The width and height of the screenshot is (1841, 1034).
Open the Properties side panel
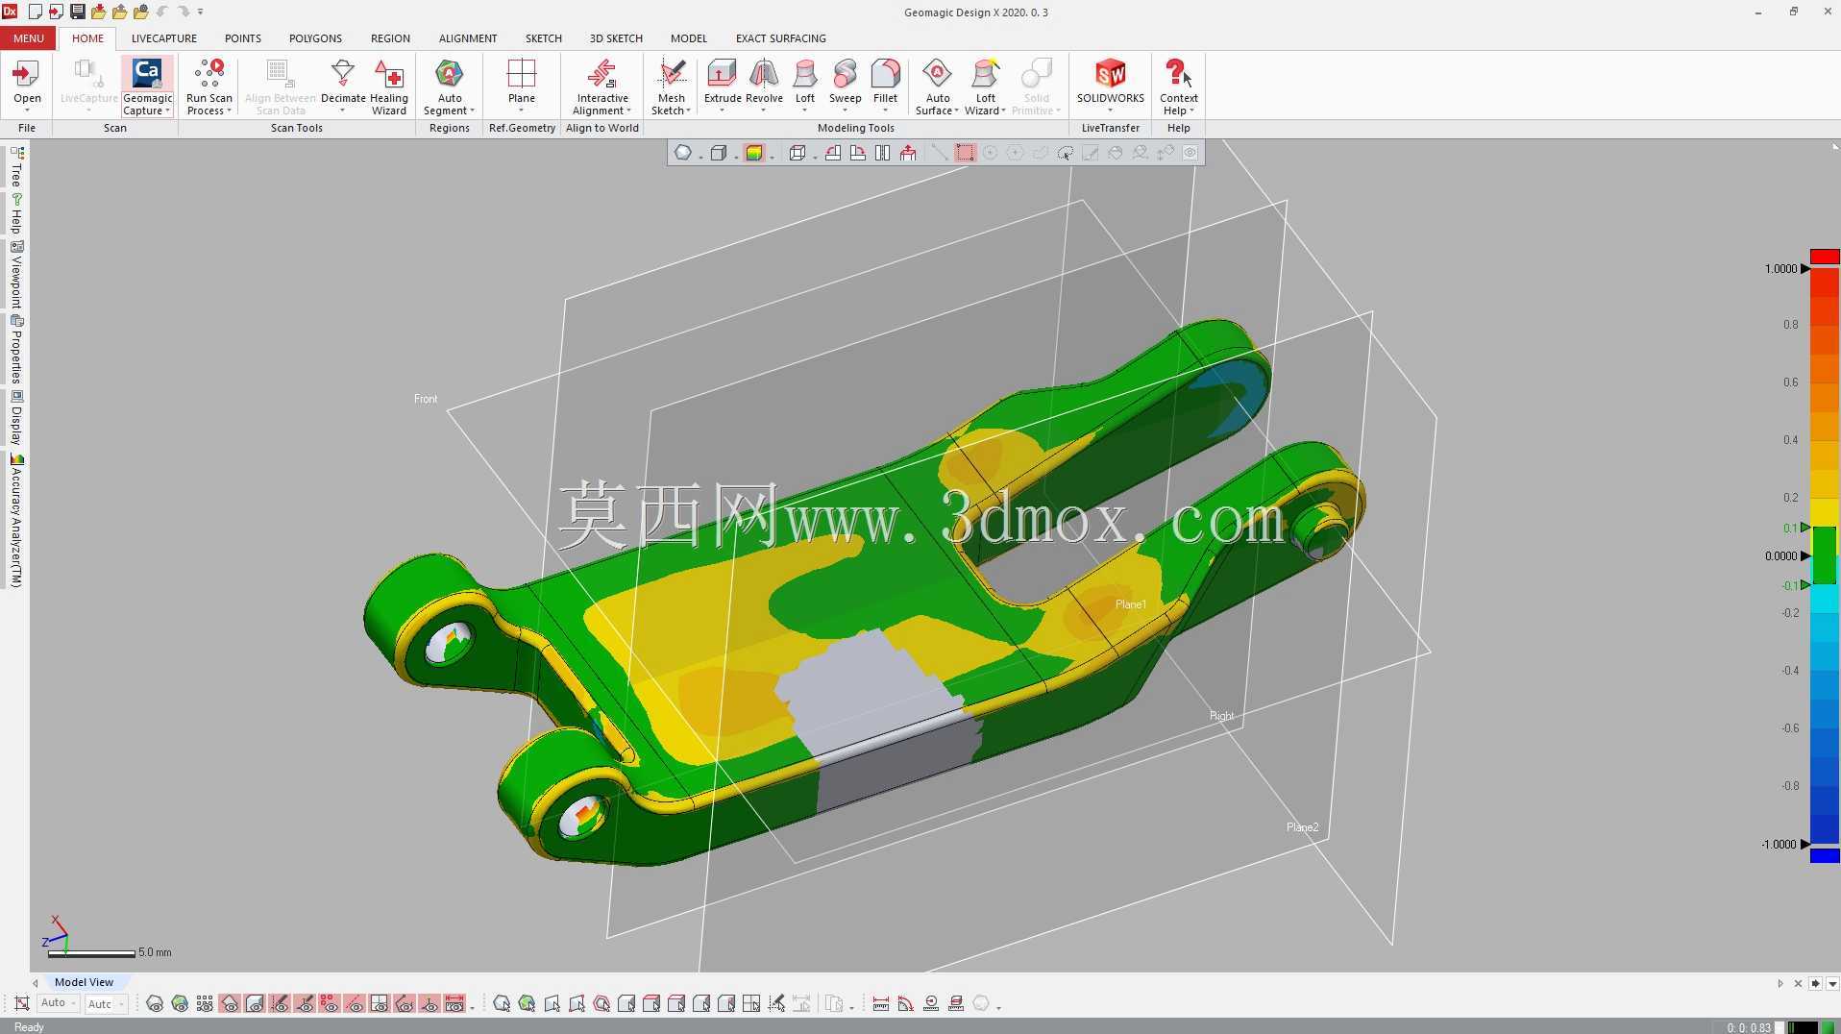coord(16,349)
